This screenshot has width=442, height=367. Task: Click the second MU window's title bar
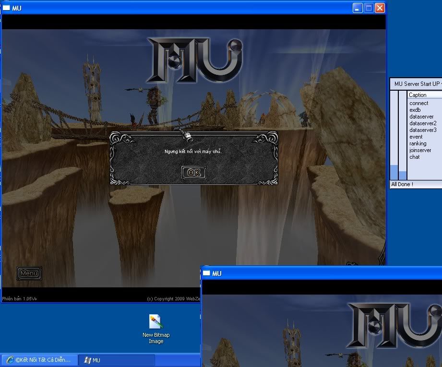pos(322,273)
